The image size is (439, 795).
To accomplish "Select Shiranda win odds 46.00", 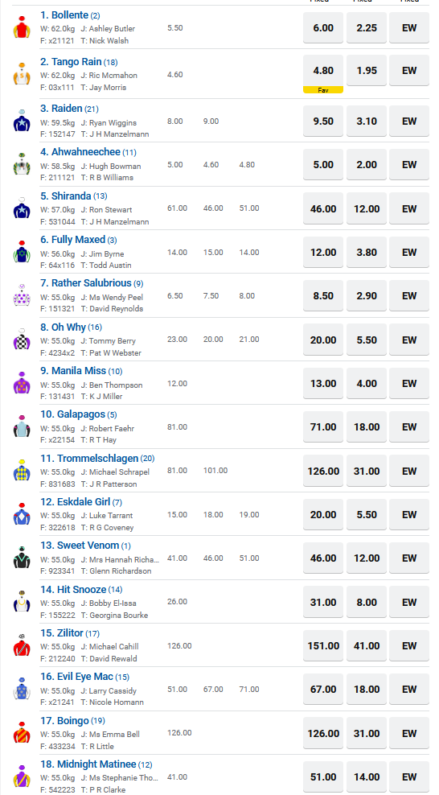I will coord(323,209).
